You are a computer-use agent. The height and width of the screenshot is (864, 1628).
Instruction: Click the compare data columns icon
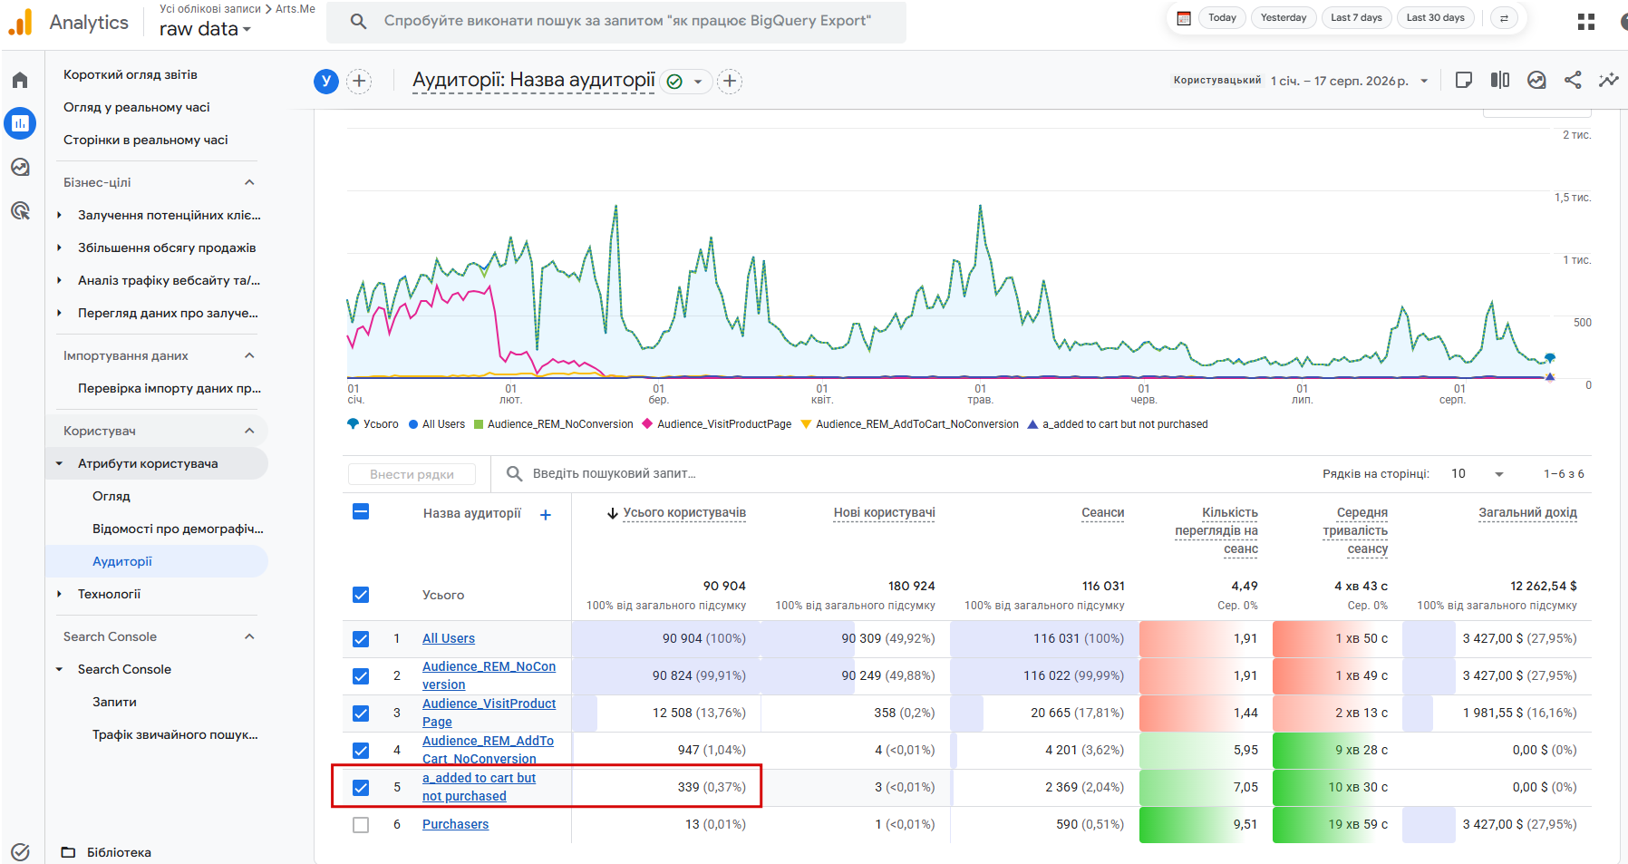tap(1500, 80)
